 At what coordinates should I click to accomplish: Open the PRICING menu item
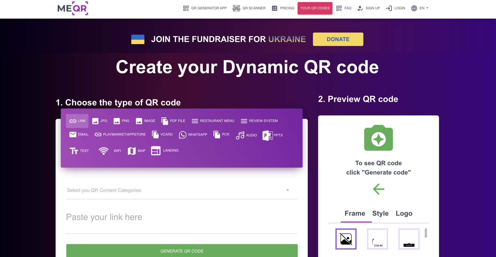[283, 8]
